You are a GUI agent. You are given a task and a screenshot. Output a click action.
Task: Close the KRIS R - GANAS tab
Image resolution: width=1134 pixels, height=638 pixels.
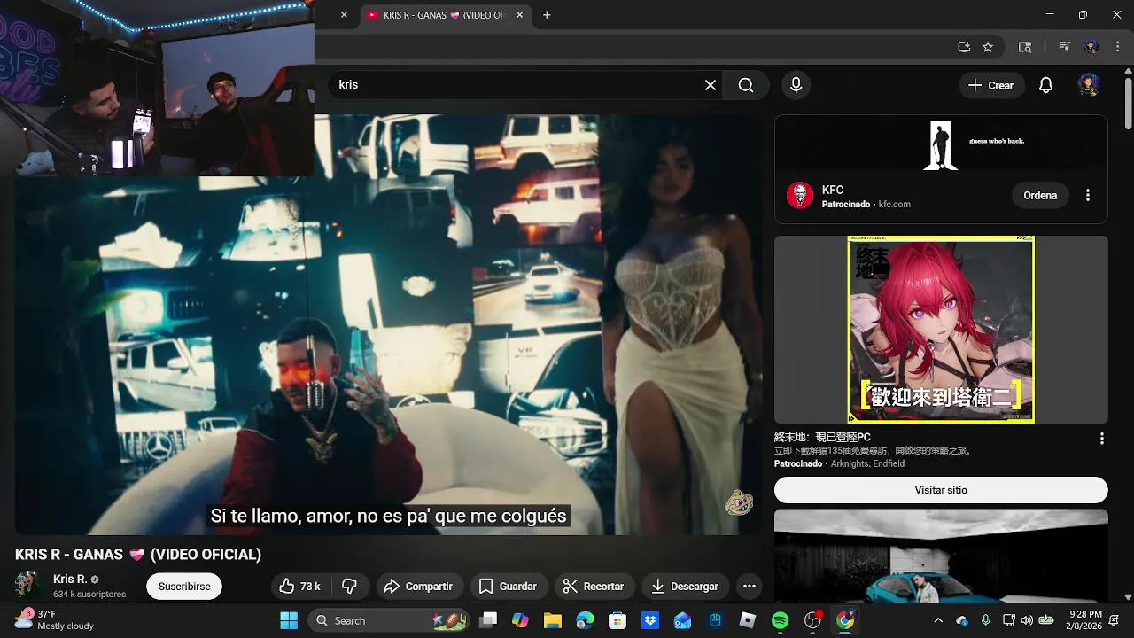[519, 15]
